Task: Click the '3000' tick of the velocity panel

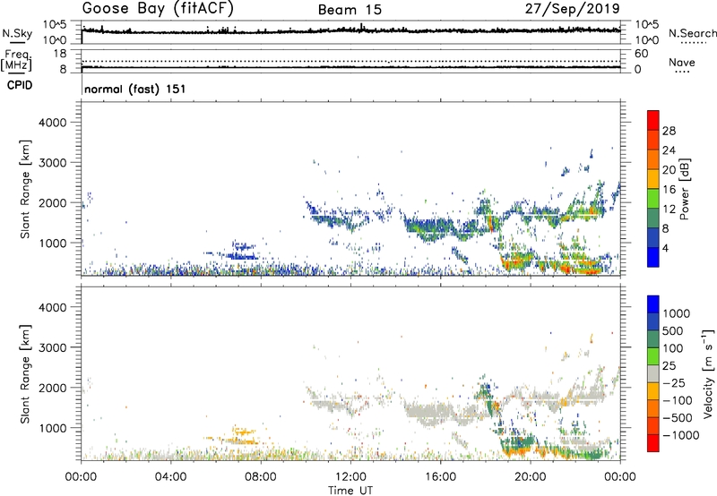Action: pos(52,347)
